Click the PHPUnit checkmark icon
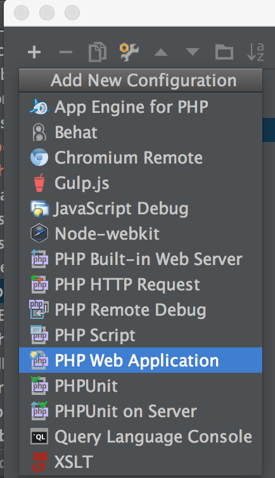The height and width of the screenshot is (478, 275). [x=39, y=385]
